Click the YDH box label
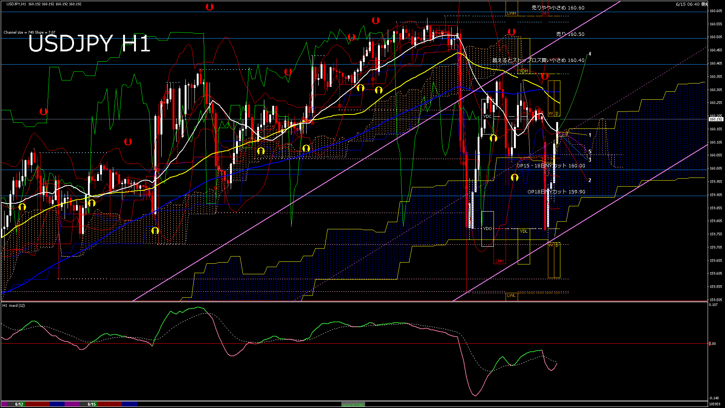 tap(523, 71)
